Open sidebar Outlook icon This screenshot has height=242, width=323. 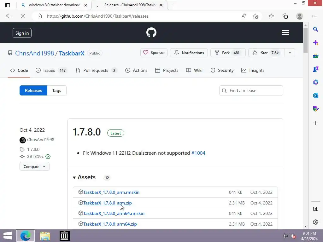pos(315,95)
